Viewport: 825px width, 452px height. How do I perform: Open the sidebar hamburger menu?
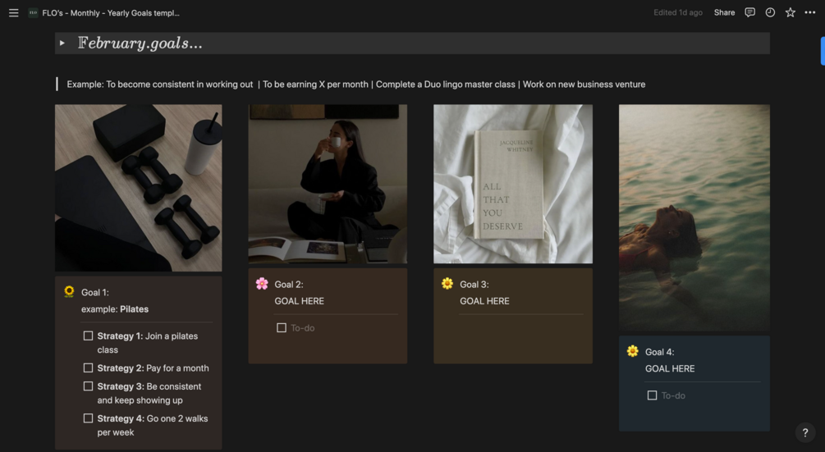click(x=14, y=12)
